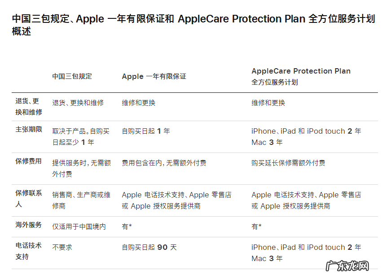Click the page title heading about 中国三包规定
The image size is (386, 279).
(x=193, y=25)
